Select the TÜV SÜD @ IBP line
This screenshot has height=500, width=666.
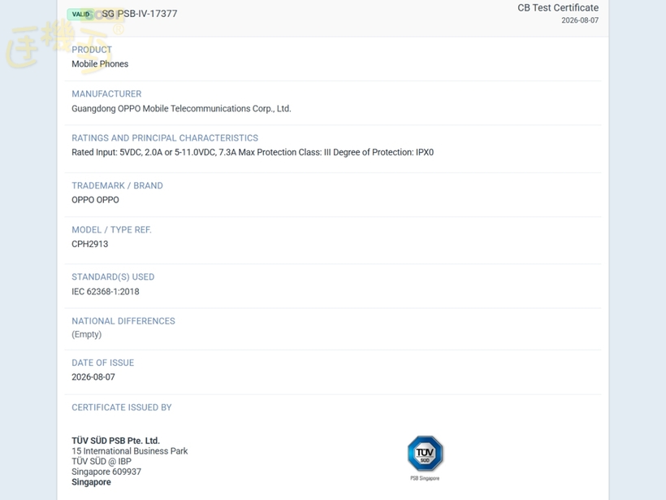click(102, 461)
